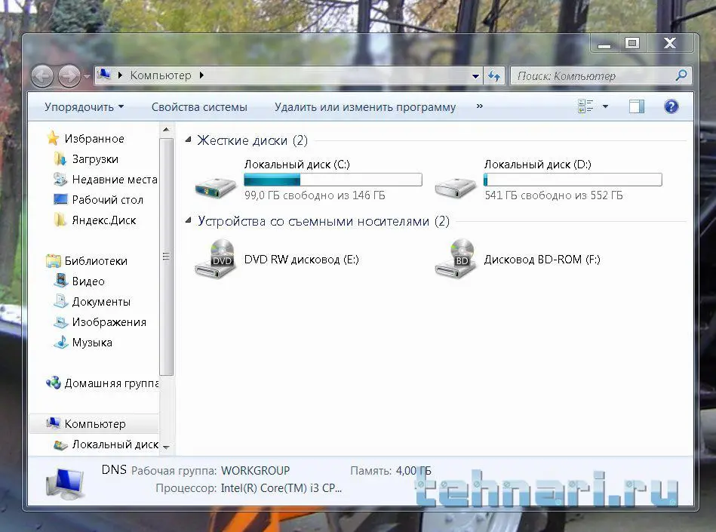Click Свойства системы in the toolbar
This screenshot has width=716, height=532.
click(199, 107)
